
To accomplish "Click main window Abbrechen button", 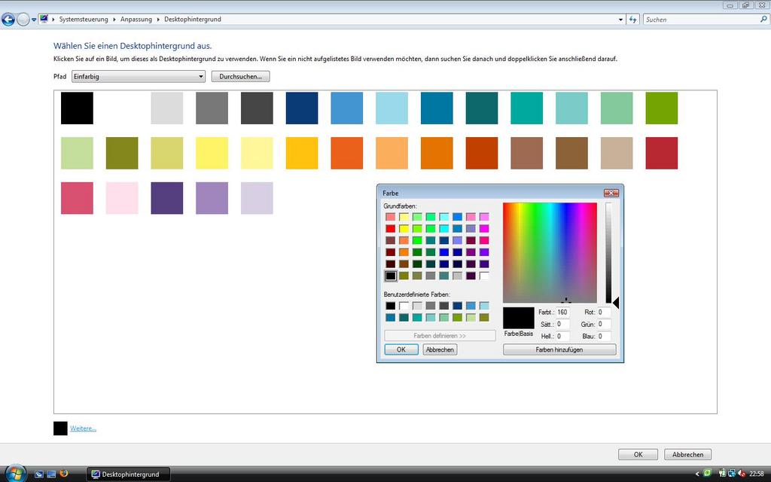I will click(x=687, y=454).
